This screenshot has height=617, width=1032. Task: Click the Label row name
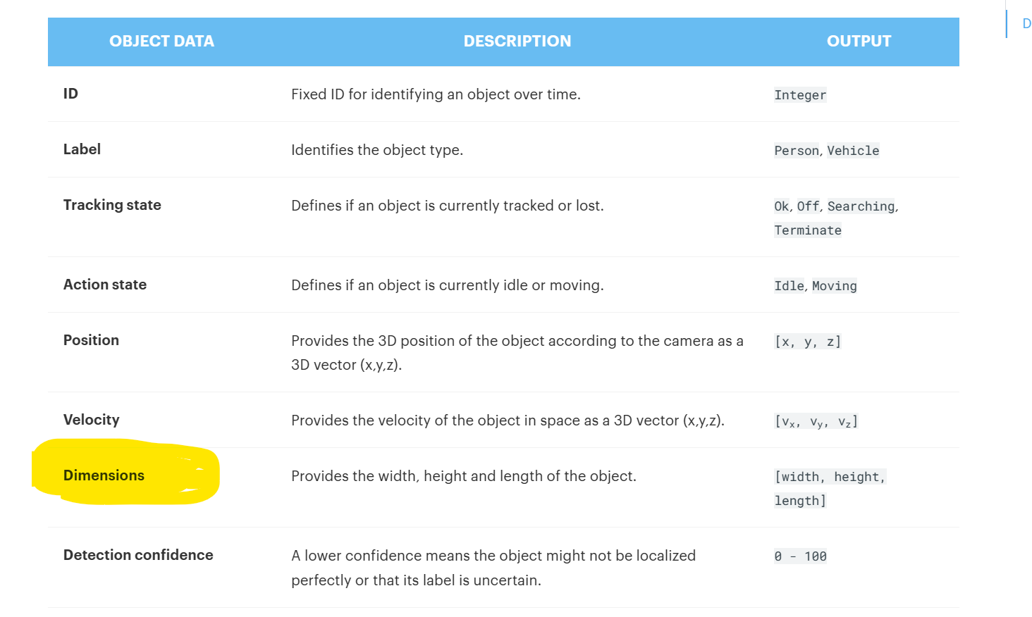(x=82, y=149)
